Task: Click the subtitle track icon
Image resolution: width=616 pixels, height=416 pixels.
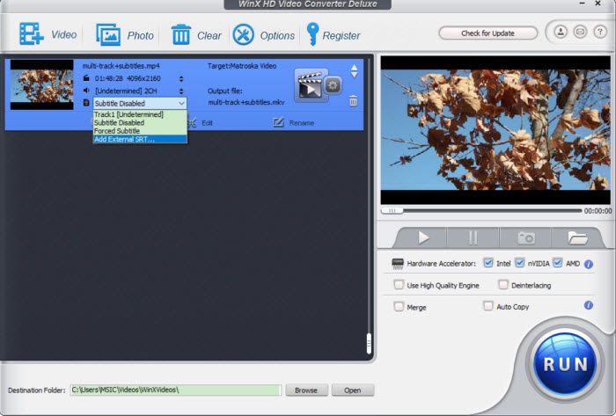Action: click(86, 103)
